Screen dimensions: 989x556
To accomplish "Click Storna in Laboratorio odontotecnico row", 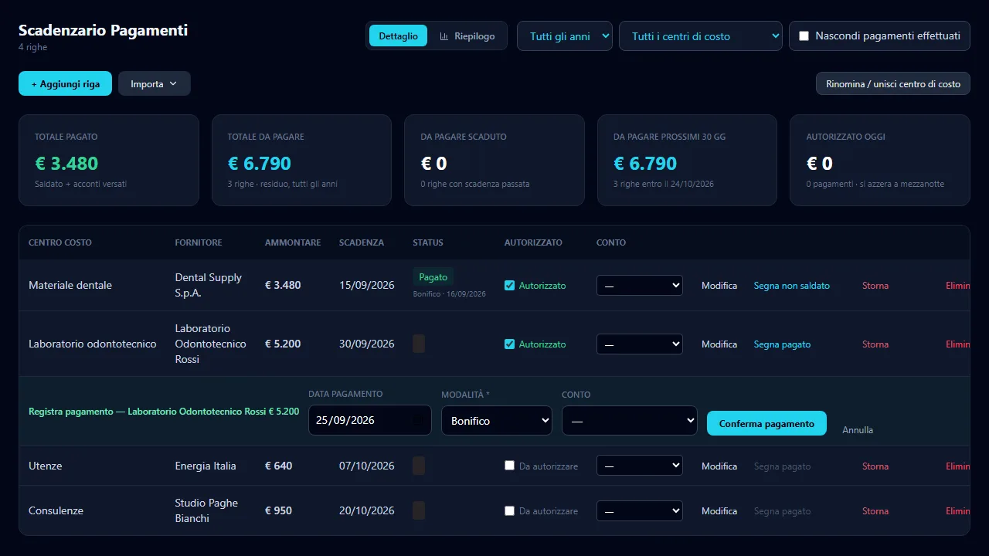I will point(875,344).
